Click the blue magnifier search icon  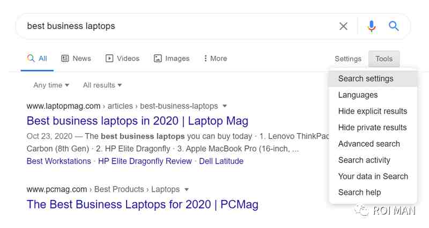tap(394, 26)
